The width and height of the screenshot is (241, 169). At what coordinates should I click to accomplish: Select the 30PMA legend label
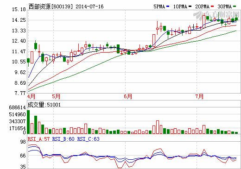point(225,6)
